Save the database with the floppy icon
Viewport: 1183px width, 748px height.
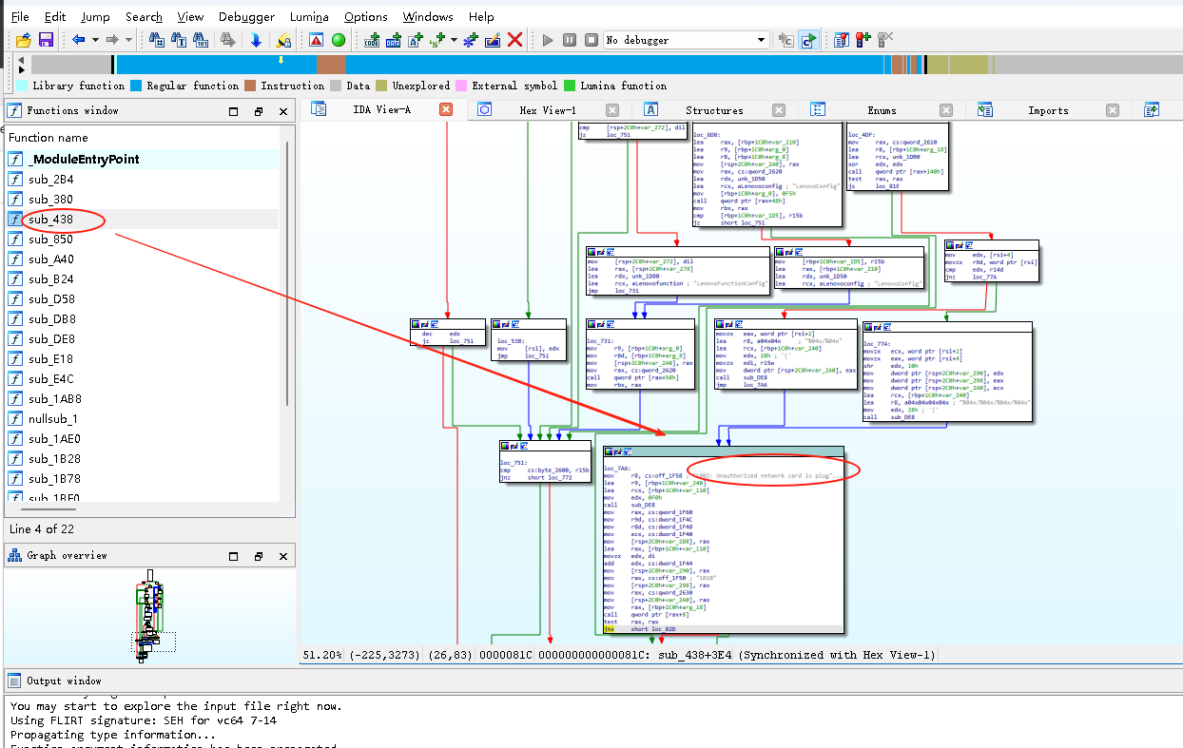tap(45, 40)
